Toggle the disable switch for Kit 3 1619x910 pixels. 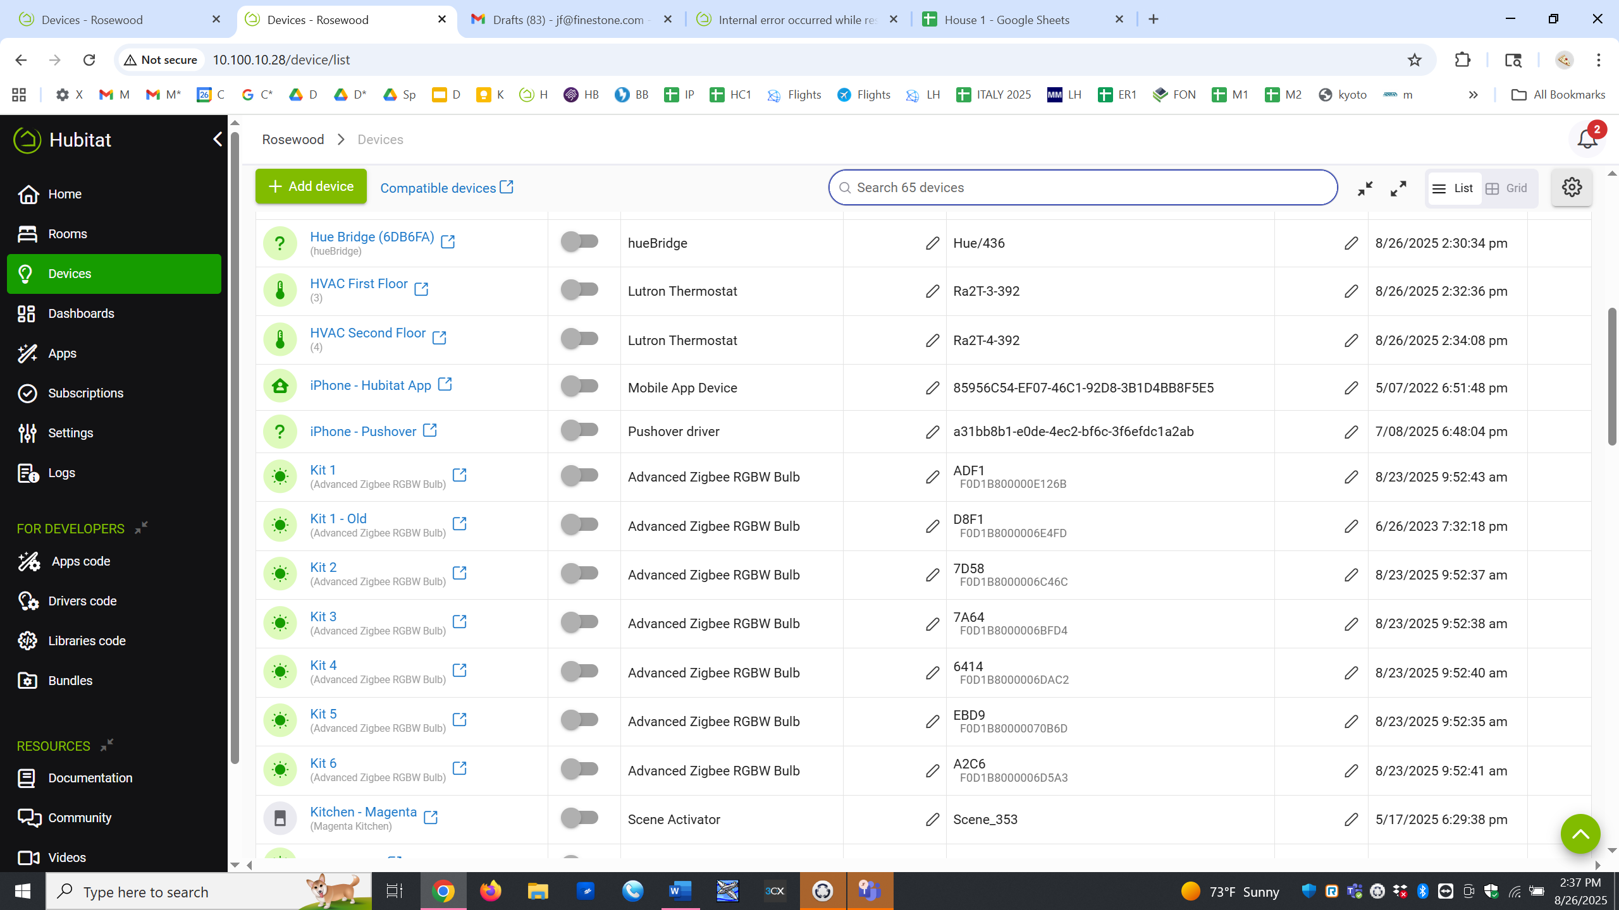tap(579, 622)
